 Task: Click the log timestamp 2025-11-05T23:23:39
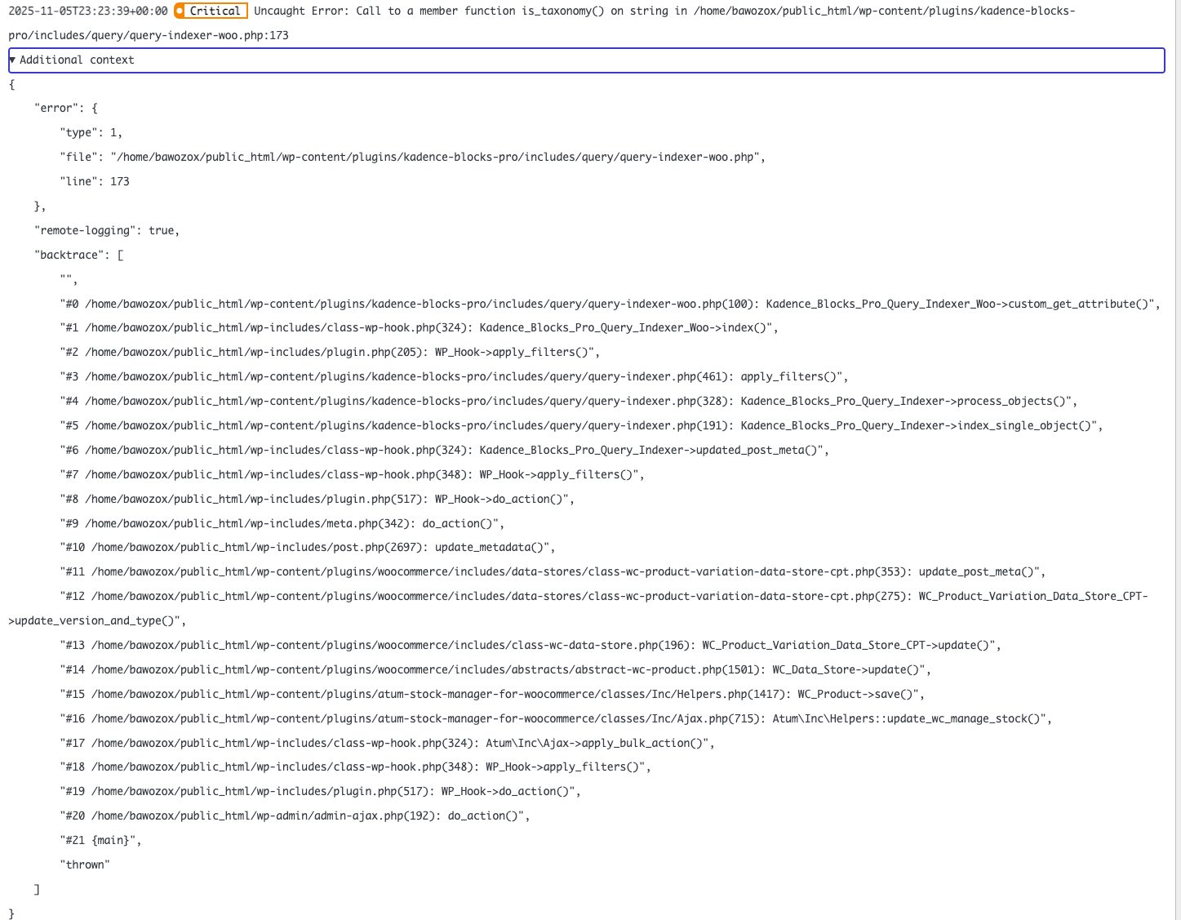[x=87, y=11]
